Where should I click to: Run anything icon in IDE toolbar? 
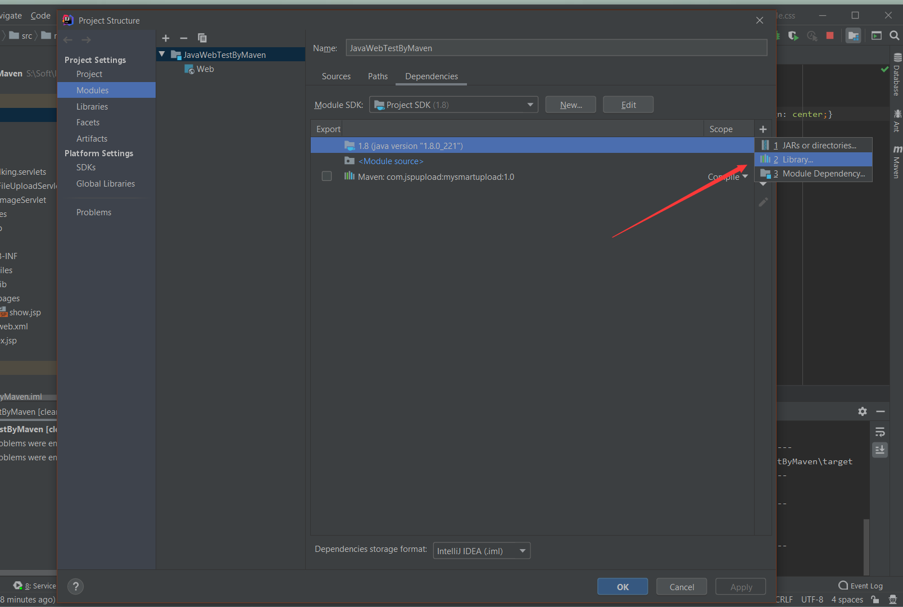click(877, 35)
